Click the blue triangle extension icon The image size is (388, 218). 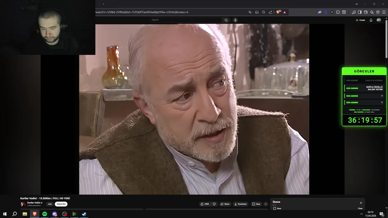click(326, 12)
